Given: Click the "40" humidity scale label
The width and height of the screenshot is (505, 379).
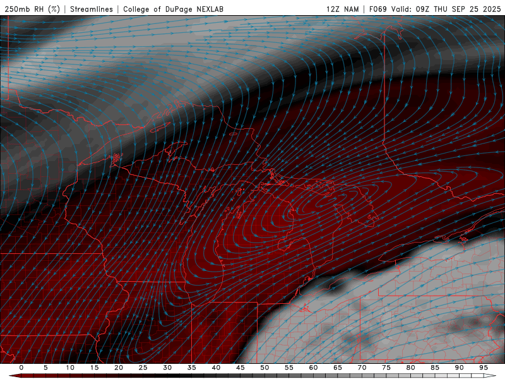Looking at the screenshot, I should [x=216, y=368].
